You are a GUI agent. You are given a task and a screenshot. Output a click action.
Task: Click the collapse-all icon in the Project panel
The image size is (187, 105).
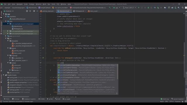pyautogui.click(x=30, y=11)
